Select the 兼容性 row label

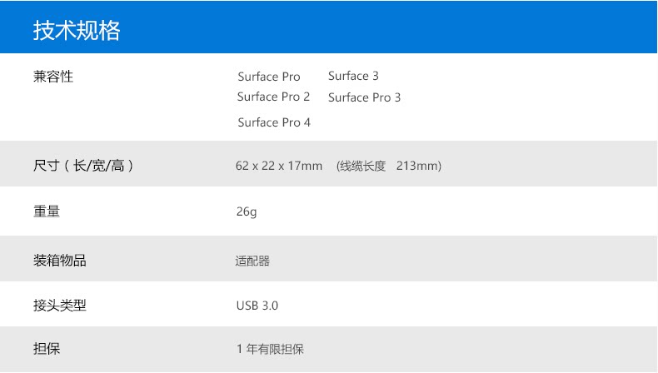pos(53,77)
